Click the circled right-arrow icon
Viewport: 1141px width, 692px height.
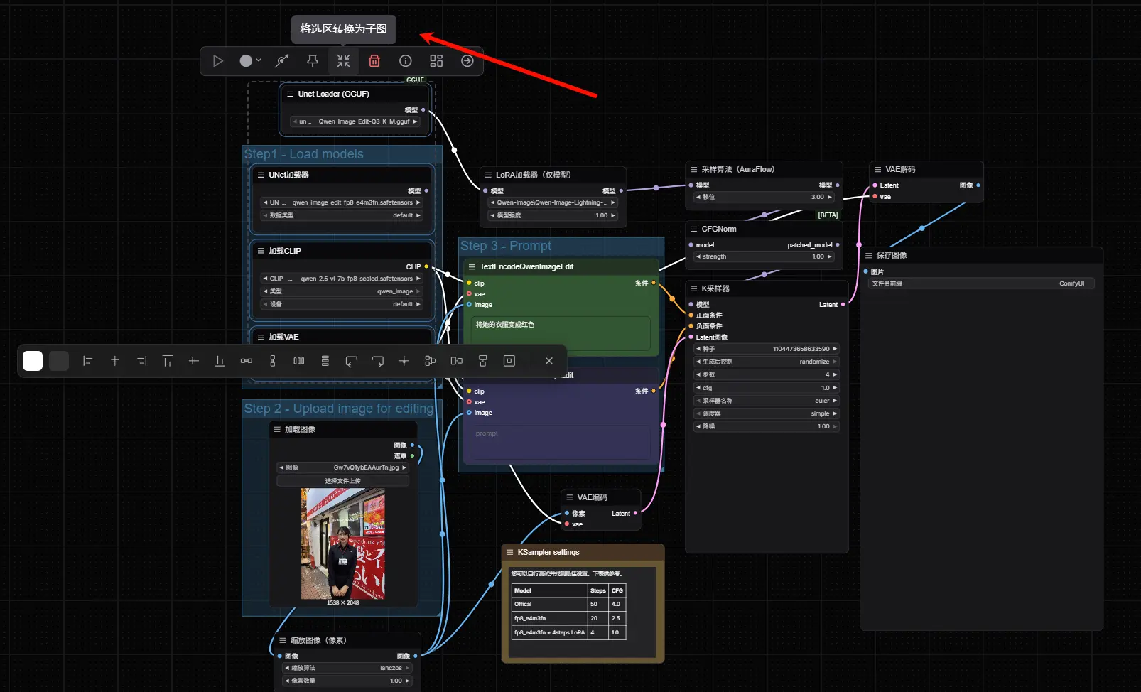click(467, 61)
